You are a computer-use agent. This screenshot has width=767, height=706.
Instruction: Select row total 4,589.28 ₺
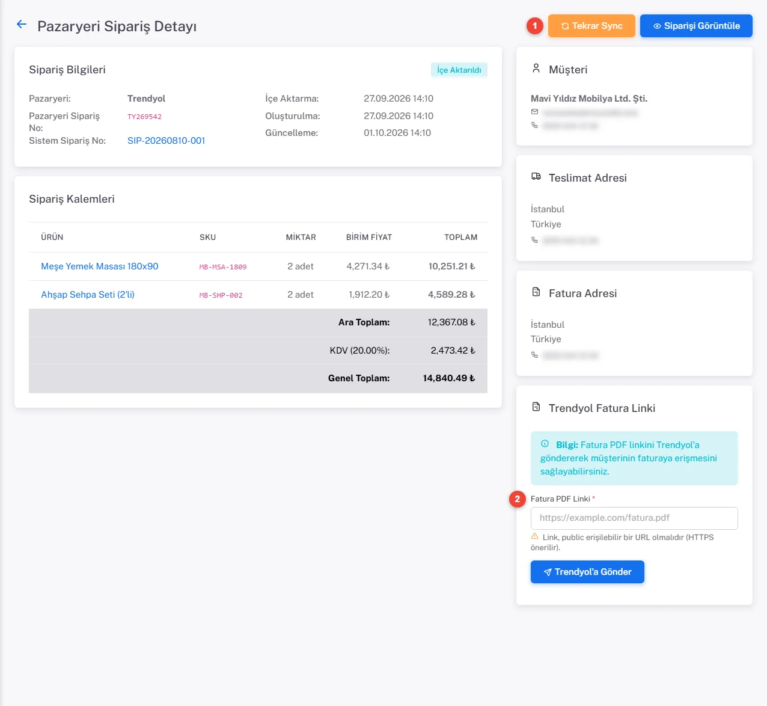[451, 295]
